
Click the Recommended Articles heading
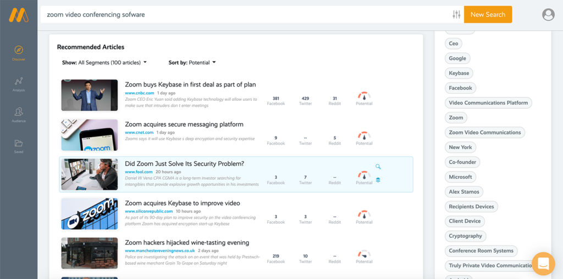tap(91, 47)
